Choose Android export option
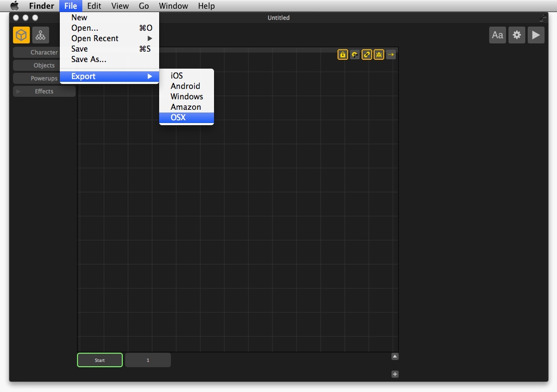This screenshot has height=392, width=557. tap(185, 86)
